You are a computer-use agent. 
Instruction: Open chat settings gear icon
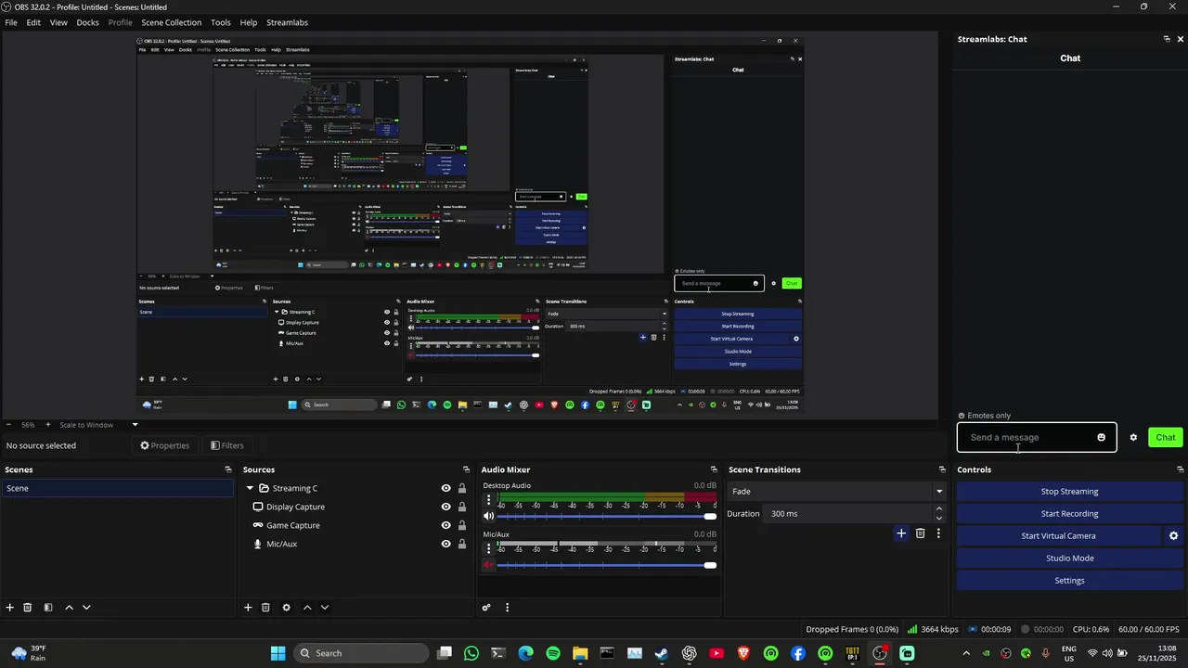1133,438
